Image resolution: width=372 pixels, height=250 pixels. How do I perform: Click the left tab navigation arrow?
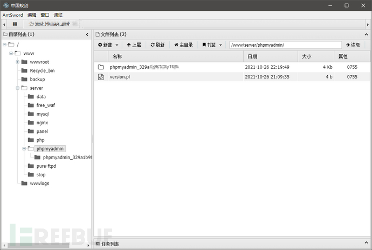pyautogui.click(x=4, y=24)
